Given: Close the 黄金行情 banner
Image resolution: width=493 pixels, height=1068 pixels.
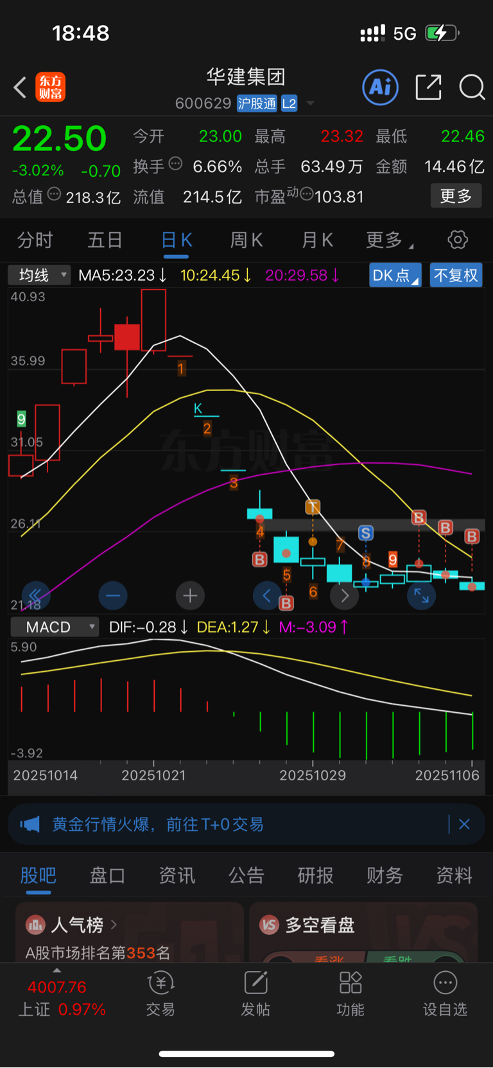Looking at the screenshot, I should tap(464, 824).
